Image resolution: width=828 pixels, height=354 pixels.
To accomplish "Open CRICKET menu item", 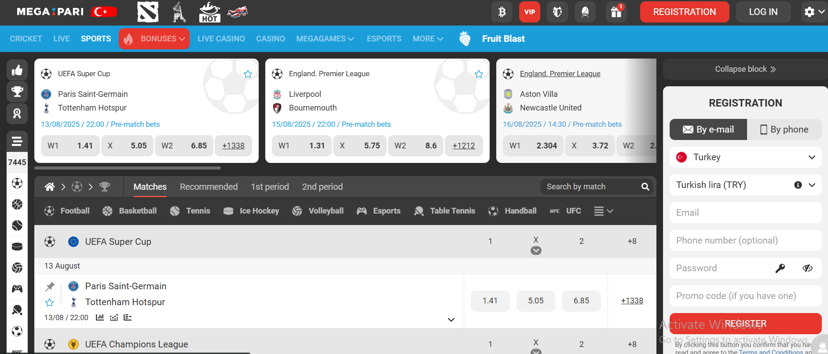I will (x=26, y=39).
